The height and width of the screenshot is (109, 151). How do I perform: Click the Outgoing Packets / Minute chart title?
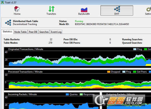tap(120, 94)
